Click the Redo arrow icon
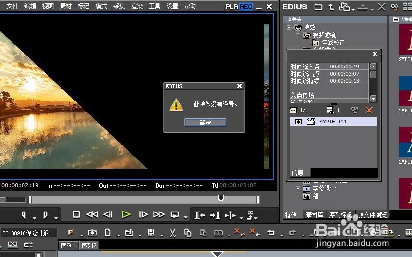This screenshot has width=412, height=257. (292, 233)
